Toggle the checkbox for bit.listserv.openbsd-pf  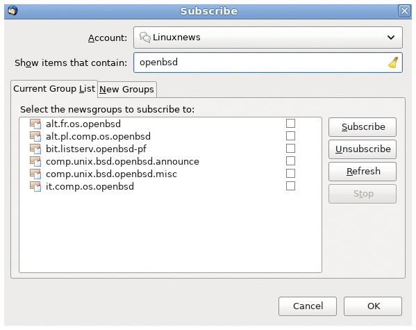pos(290,149)
